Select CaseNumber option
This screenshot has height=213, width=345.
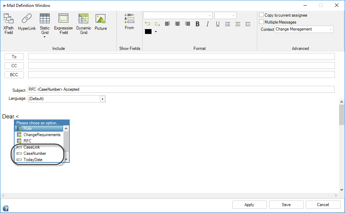pyautogui.click(x=39, y=153)
